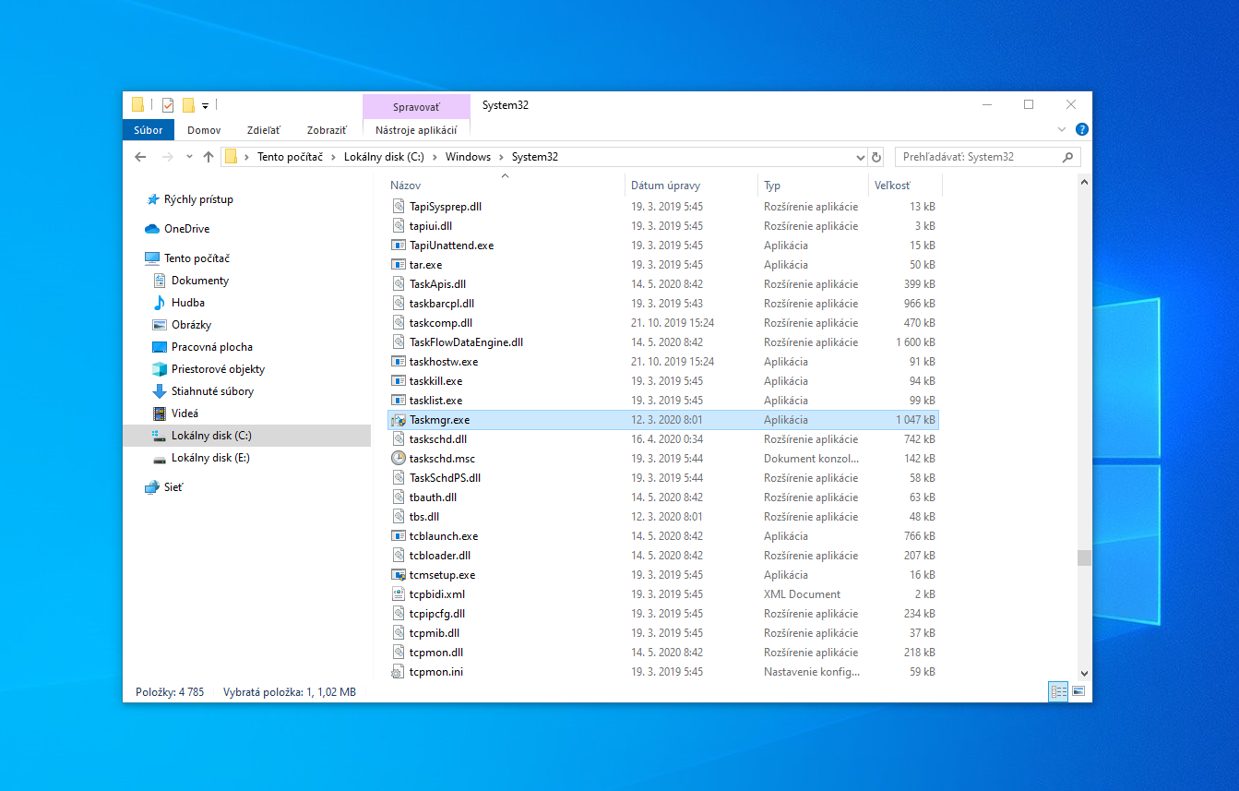Select Tento počítač in the navigation pane
1239x791 pixels.
197,258
